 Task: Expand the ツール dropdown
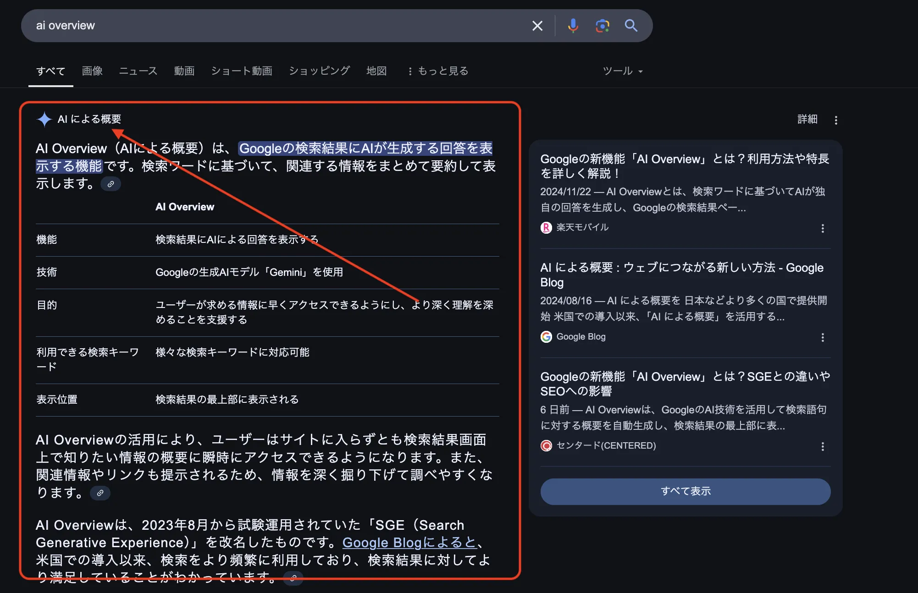click(623, 71)
